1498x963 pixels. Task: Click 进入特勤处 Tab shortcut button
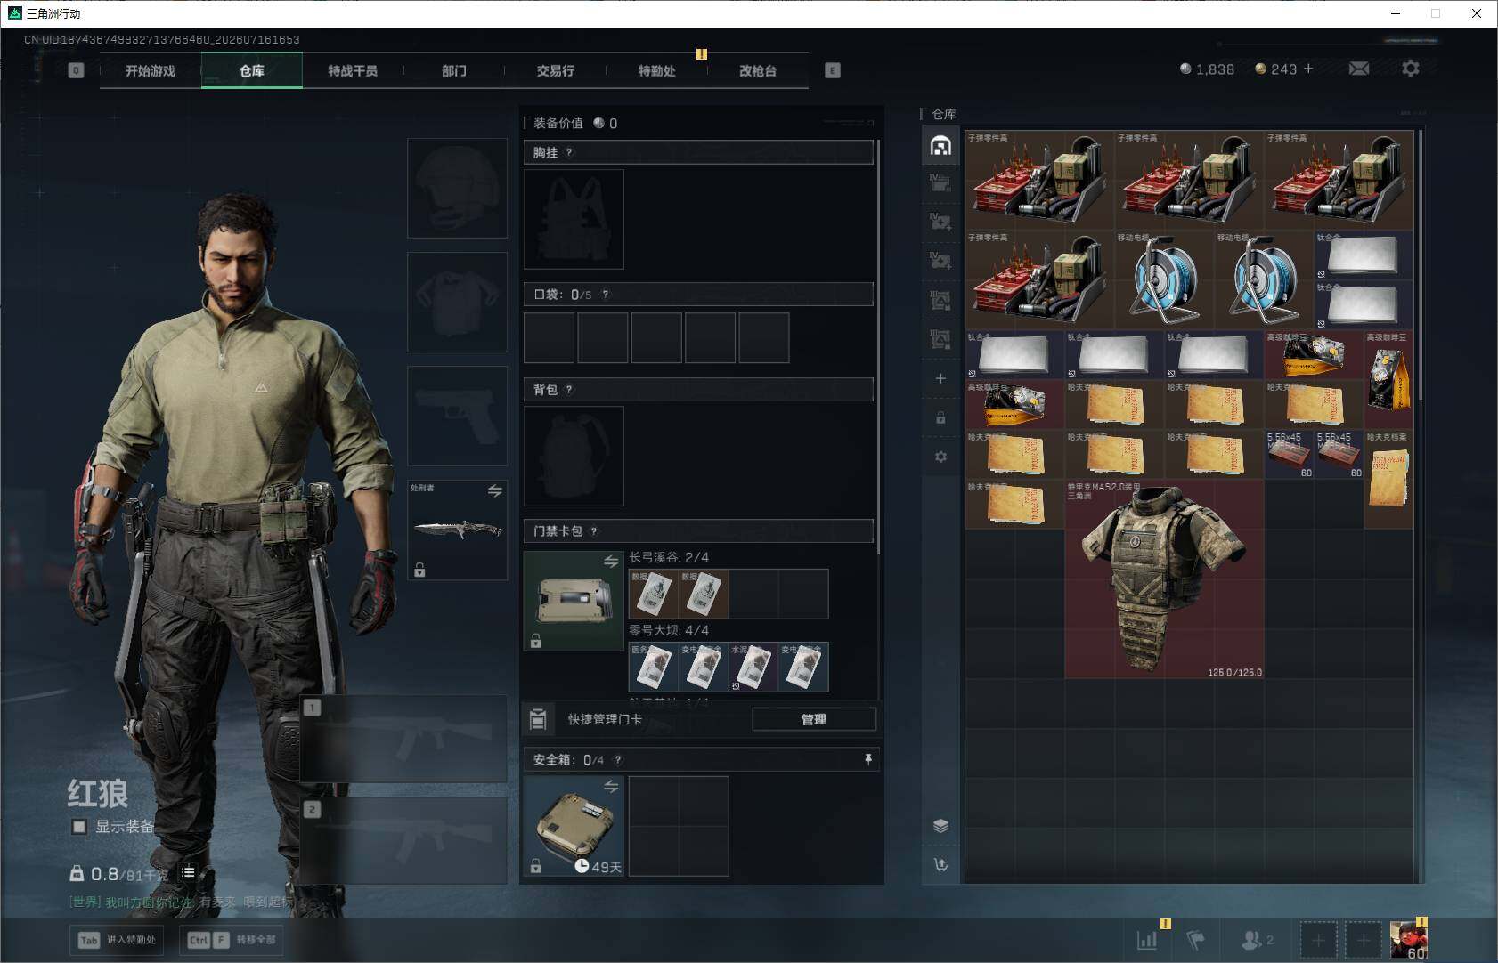[117, 940]
